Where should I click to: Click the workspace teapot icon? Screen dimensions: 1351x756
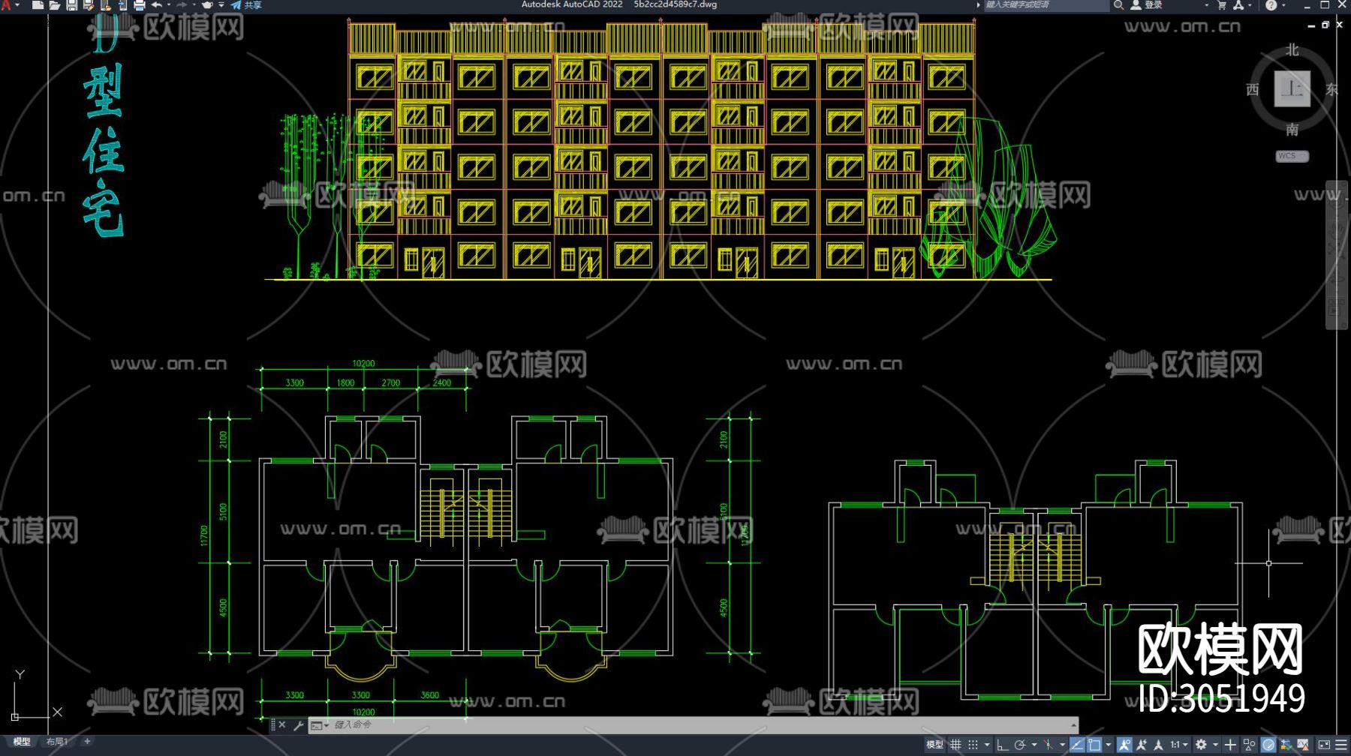pyautogui.click(x=207, y=5)
